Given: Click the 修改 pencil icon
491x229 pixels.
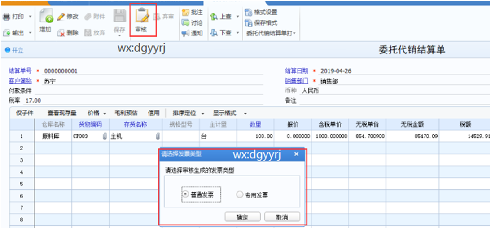Looking at the screenshot, I should 61,17.
